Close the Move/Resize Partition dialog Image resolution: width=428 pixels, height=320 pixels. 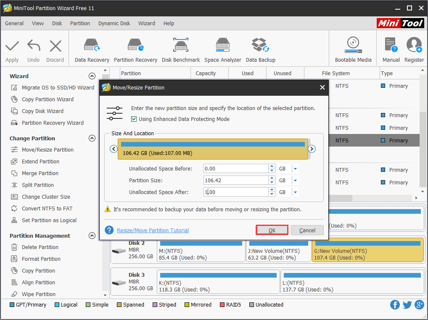(322, 87)
